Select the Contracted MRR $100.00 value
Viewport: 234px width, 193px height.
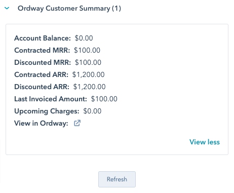tap(87, 50)
